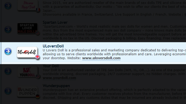Click the arrow icon beside Your Doll

[8, 71]
